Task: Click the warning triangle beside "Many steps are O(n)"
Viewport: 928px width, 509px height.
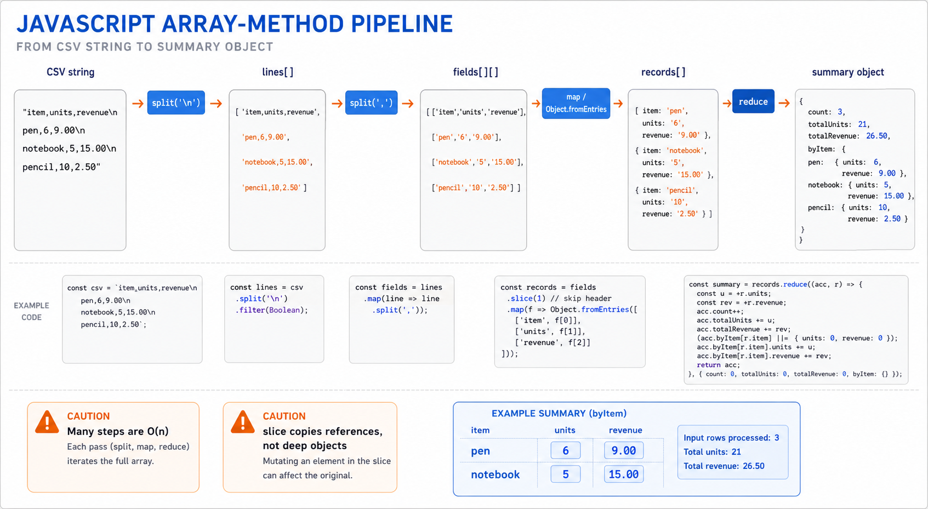Action: pyautogui.click(x=47, y=422)
